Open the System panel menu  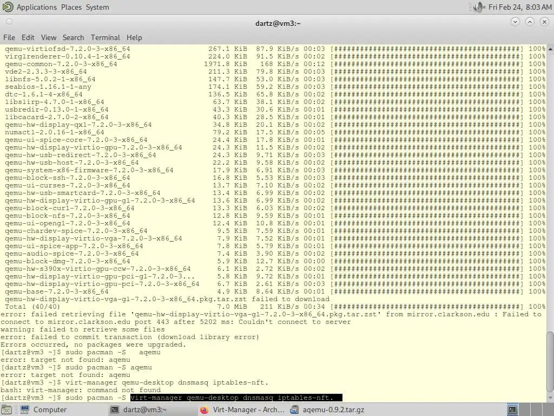click(x=97, y=7)
